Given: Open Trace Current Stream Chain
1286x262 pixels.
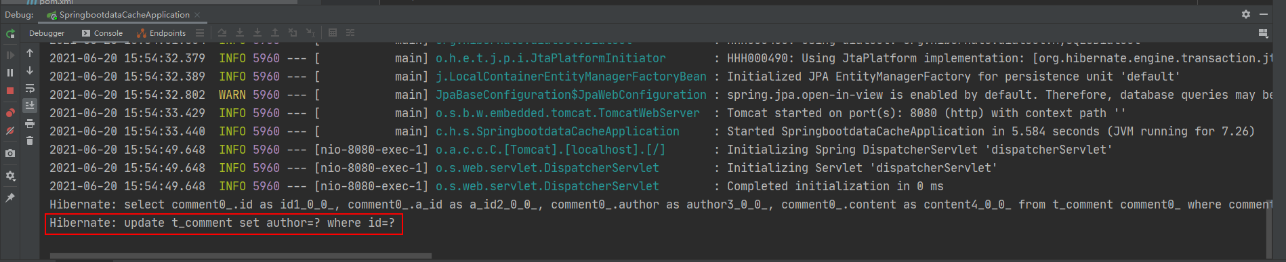Looking at the screenshot, I should pyautogui.click(x=350, y=32).
